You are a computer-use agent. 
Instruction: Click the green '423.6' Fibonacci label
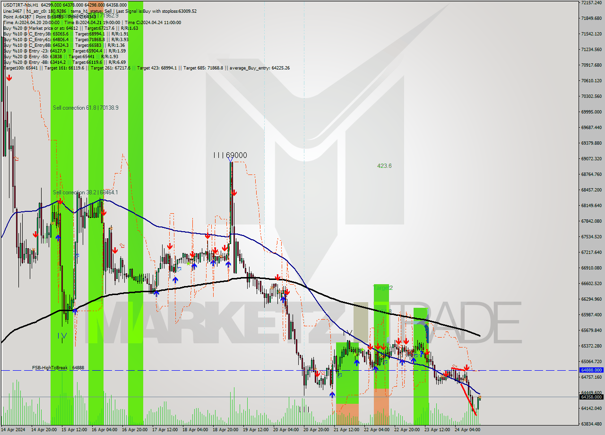point(384,166)
